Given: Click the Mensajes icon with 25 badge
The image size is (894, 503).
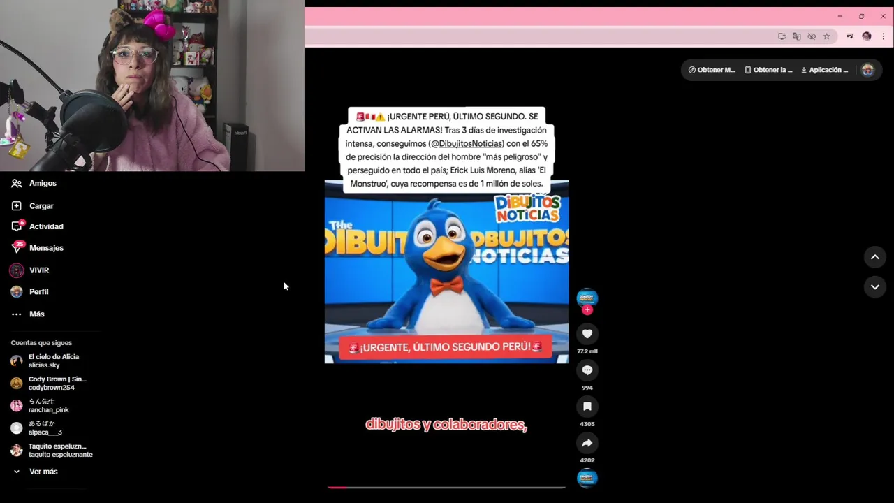Looking at the screenshot, I should click(17, 247).
